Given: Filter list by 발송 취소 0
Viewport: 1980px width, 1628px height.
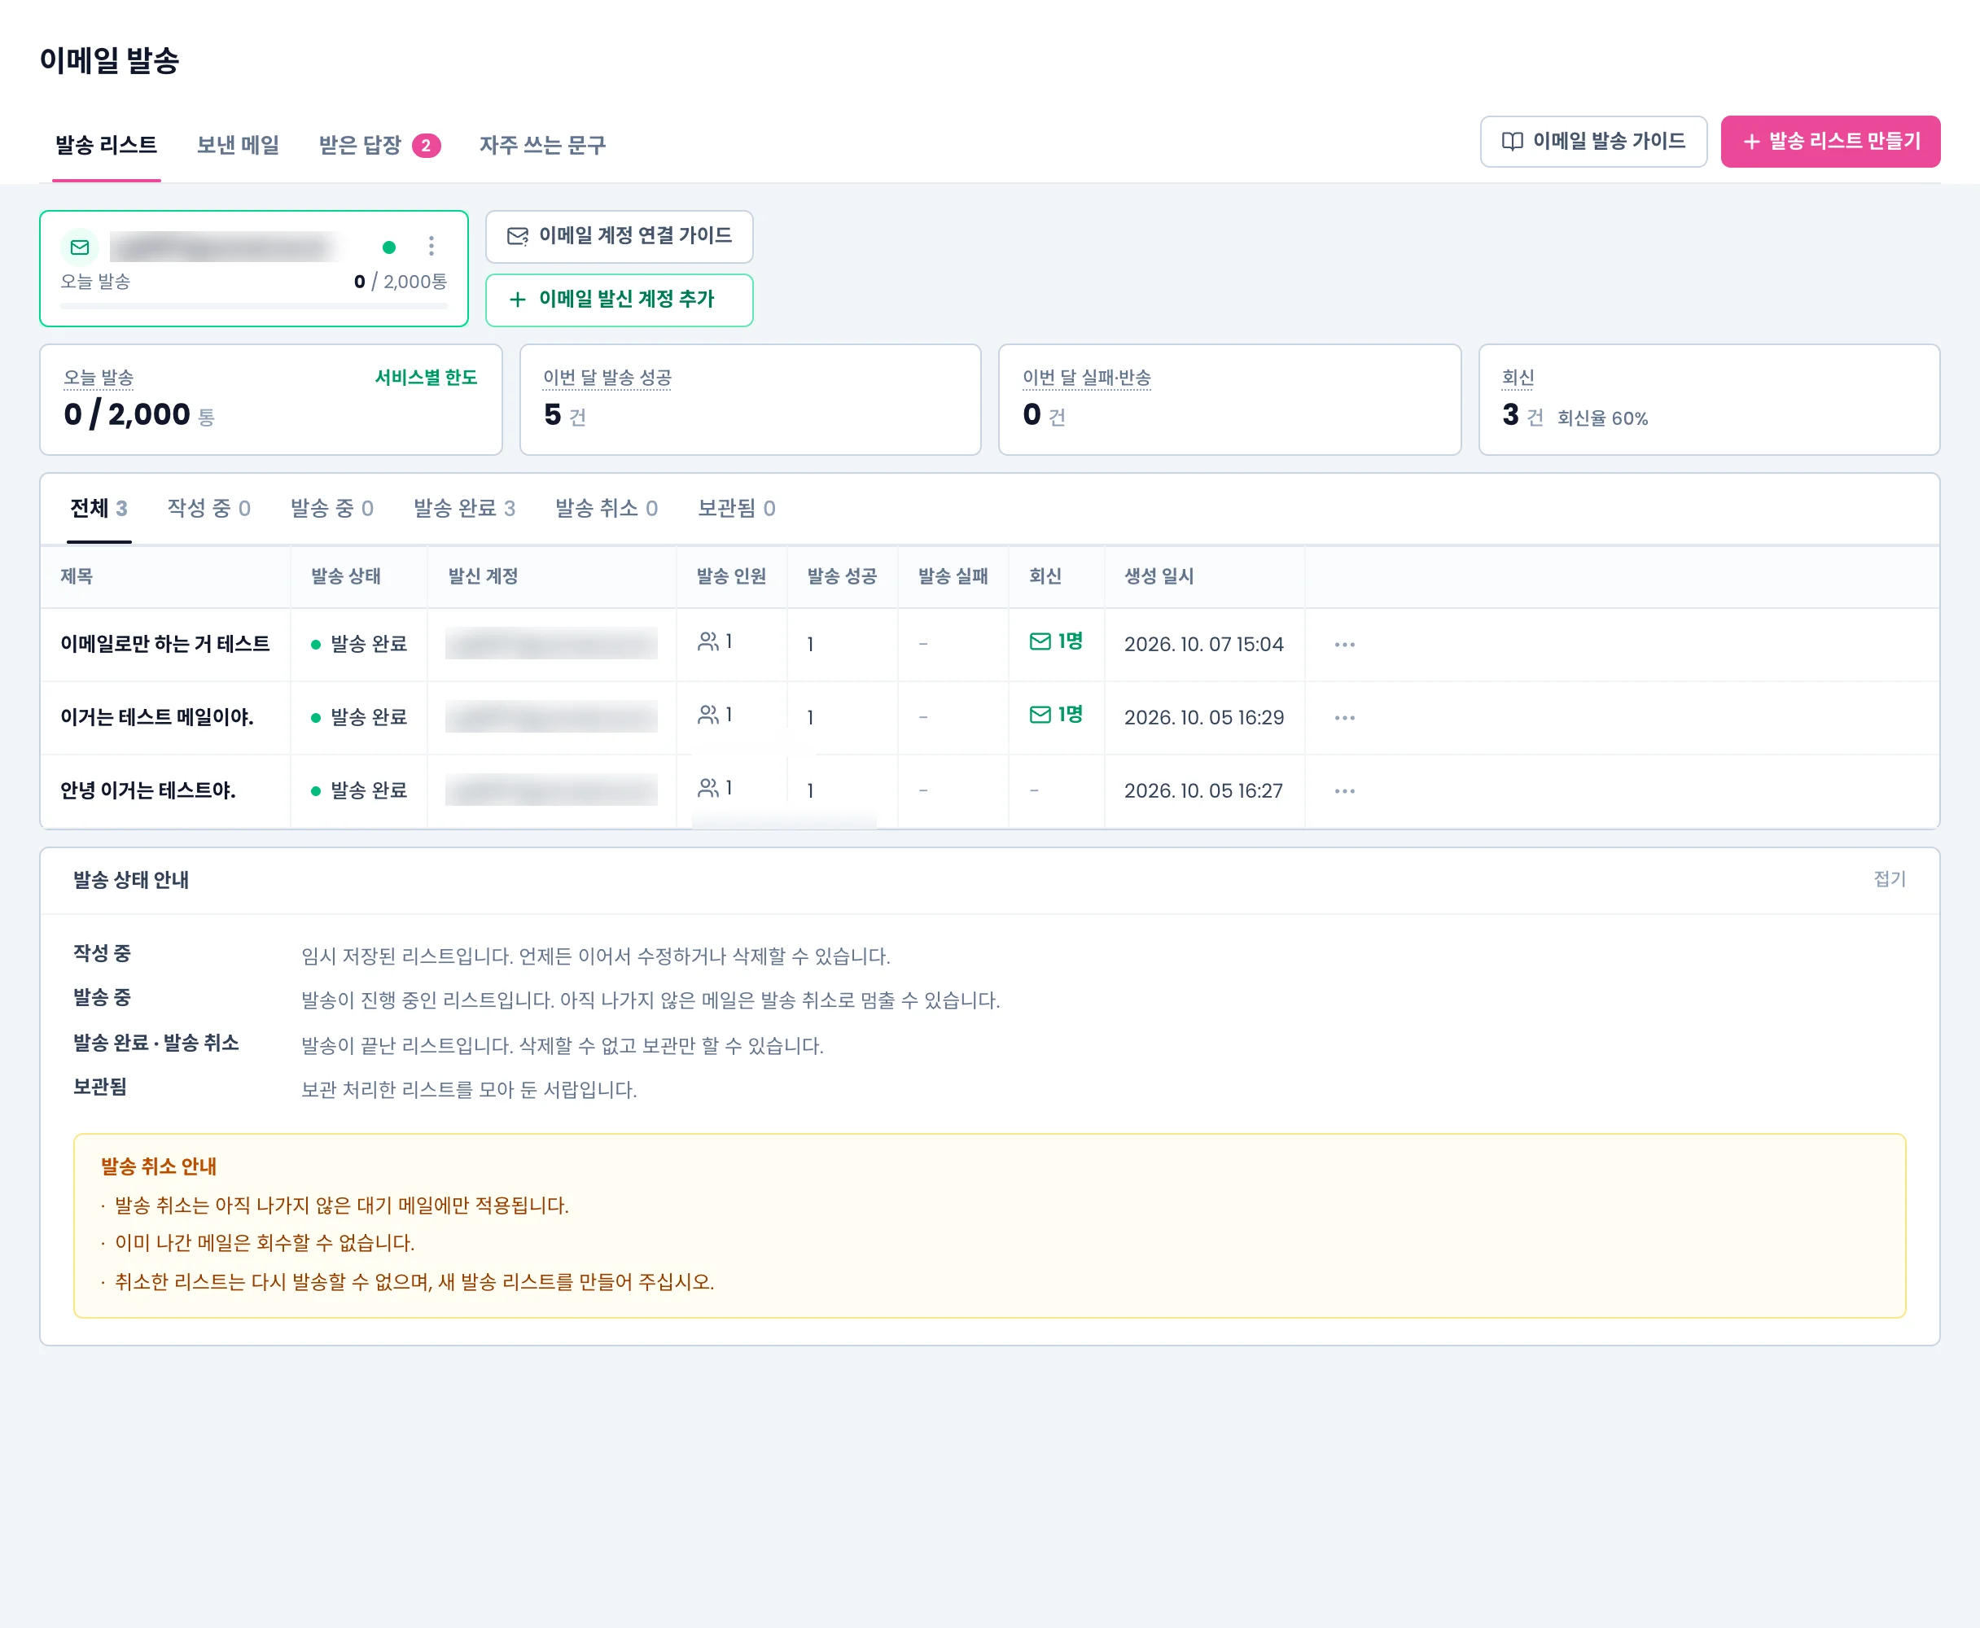Looking at the screenshot, I should 606,508.
